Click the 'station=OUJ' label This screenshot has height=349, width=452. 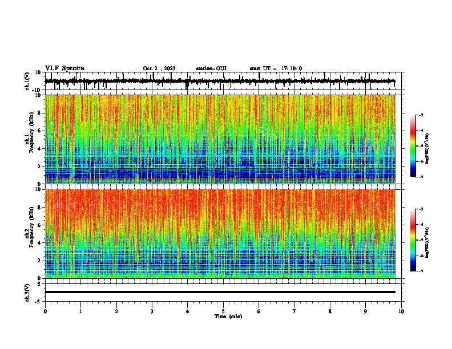211,68
